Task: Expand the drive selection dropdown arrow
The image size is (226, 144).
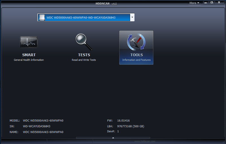Action: click(132, 17)
